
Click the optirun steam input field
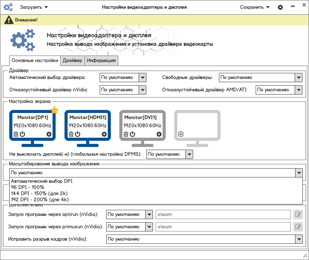point(223,214)
